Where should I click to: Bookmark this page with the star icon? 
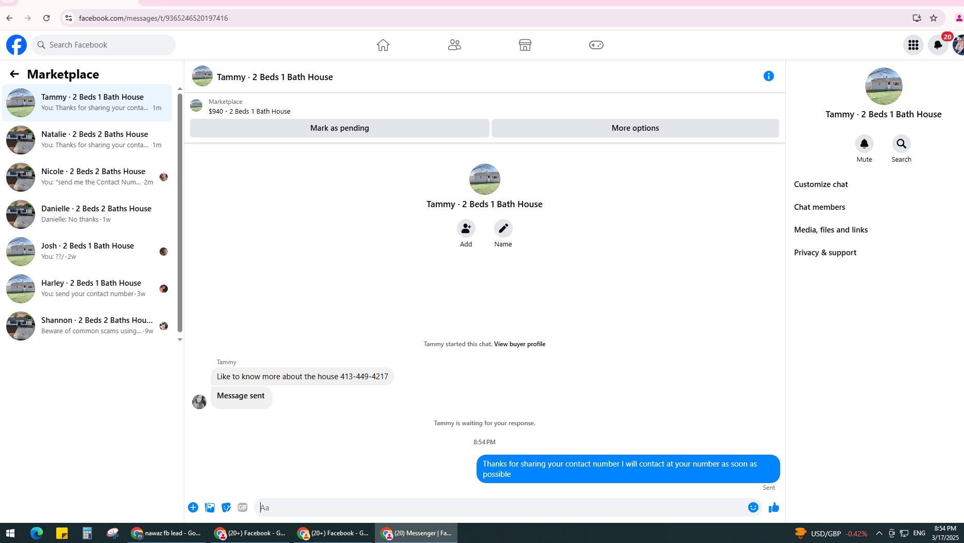(934, 18)
